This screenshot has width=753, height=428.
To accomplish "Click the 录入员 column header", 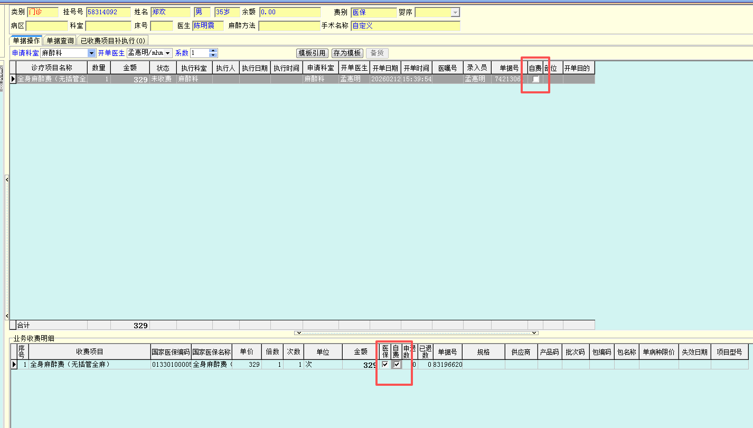I will (x=477, y=68).
